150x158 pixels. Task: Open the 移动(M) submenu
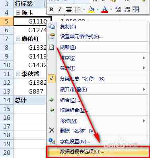pyautogui.click(x=97, y=121)
